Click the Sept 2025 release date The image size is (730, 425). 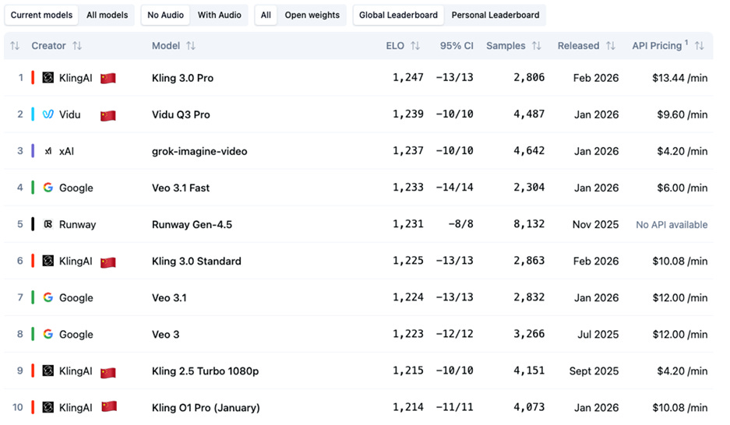point(594,371)
